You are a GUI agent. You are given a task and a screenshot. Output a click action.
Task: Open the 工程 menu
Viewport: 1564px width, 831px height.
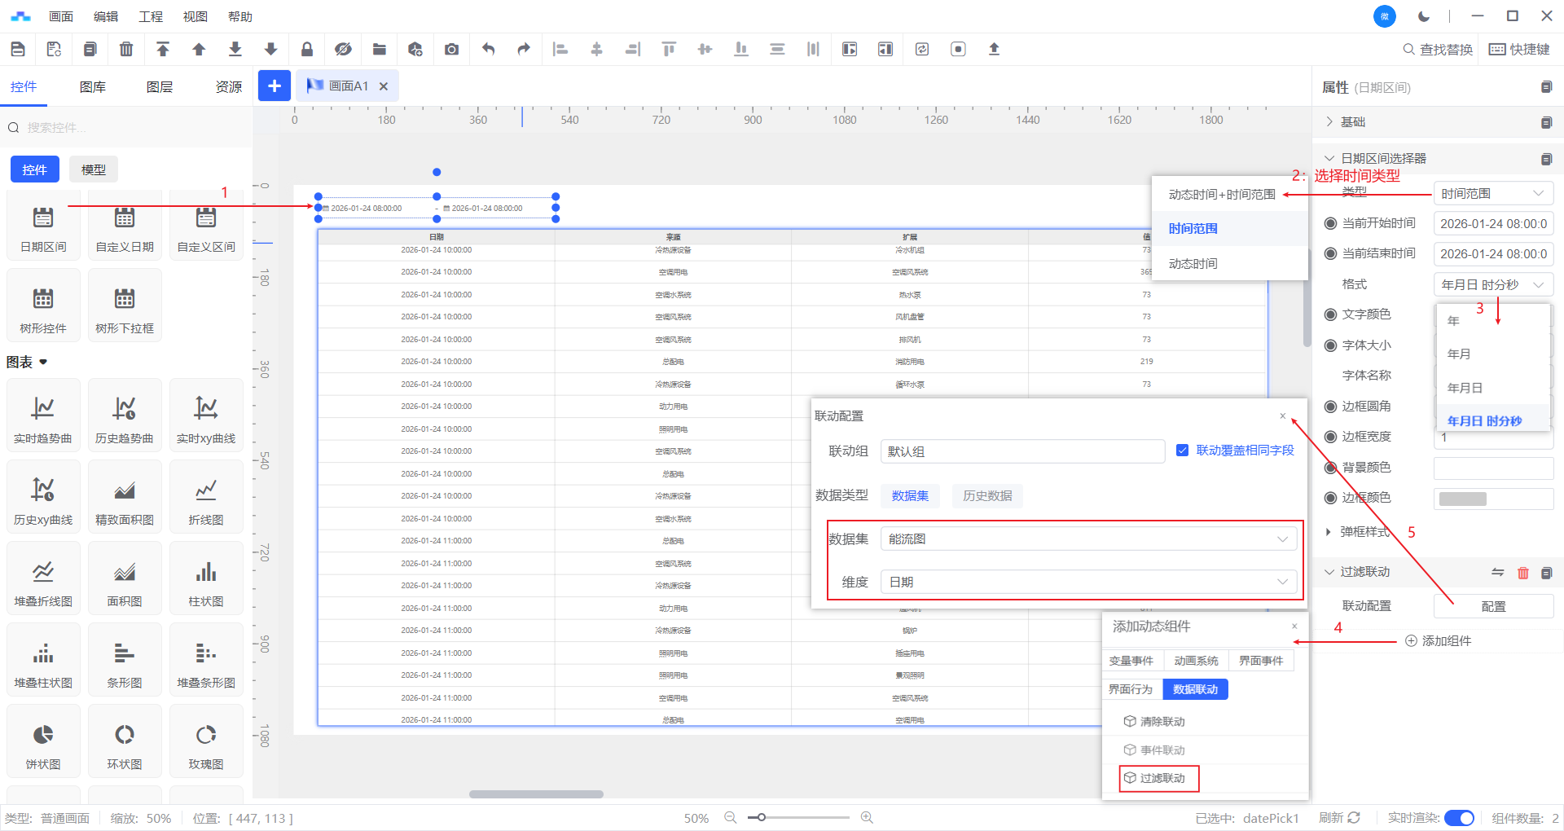coord(151,16)
